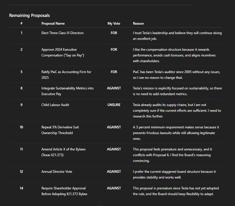The height and width of the screenshot is (206, 235).
Task: Click the 'My Vote' column header
Action: coord(114,23)
